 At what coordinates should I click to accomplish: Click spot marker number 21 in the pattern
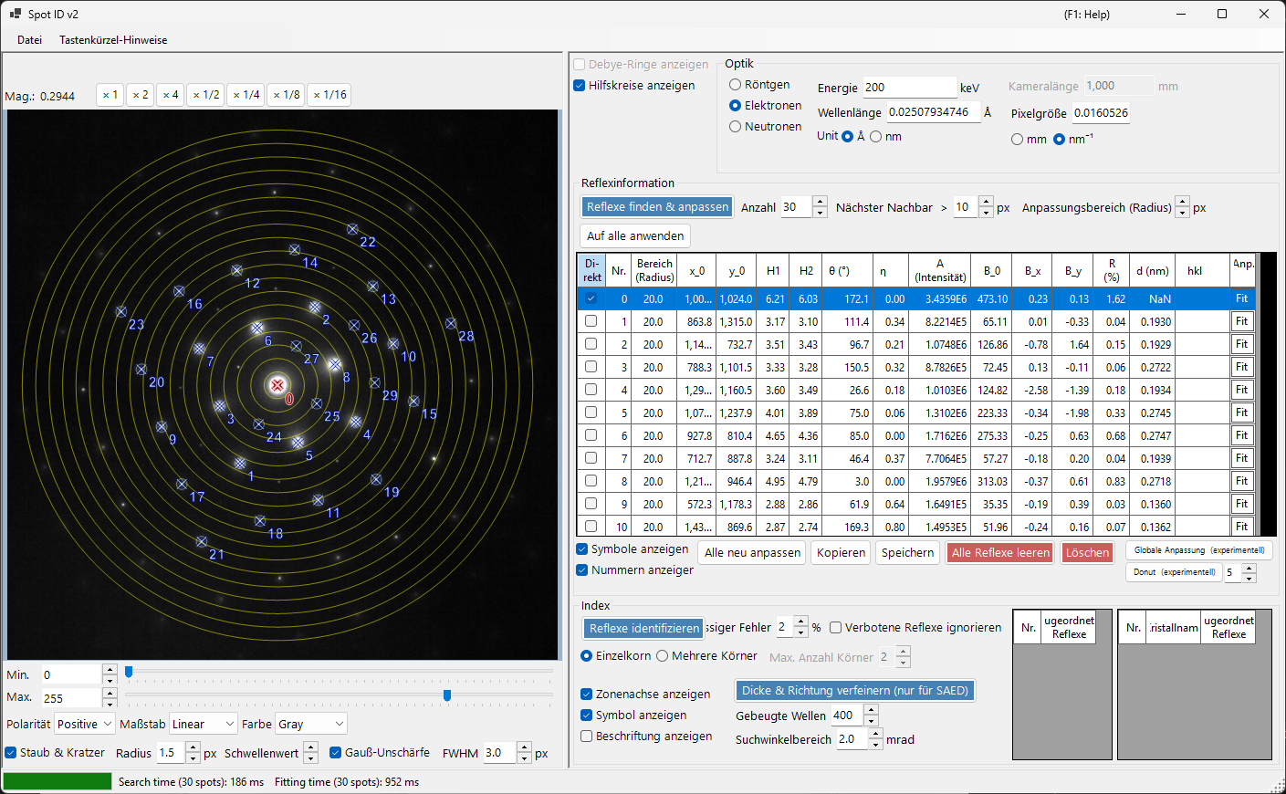[202, 541]
